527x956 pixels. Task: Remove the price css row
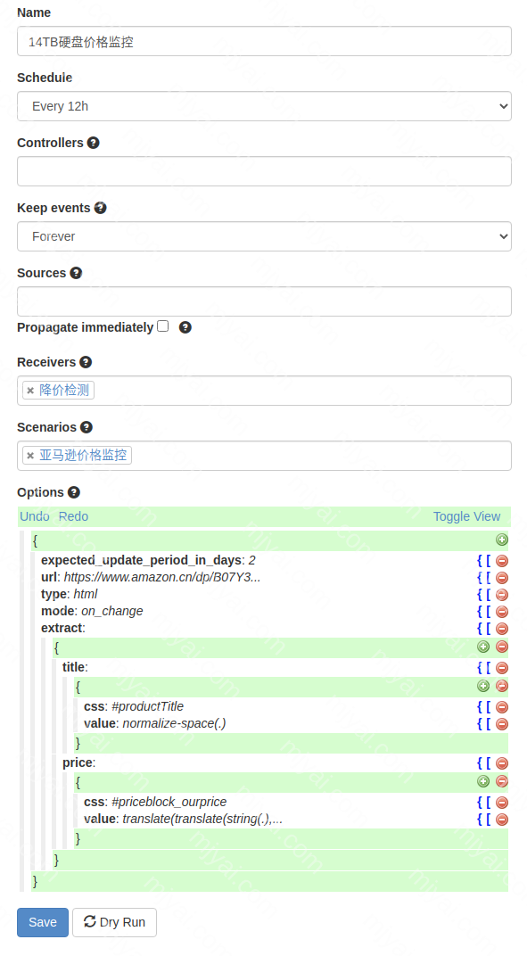(502, 803)
